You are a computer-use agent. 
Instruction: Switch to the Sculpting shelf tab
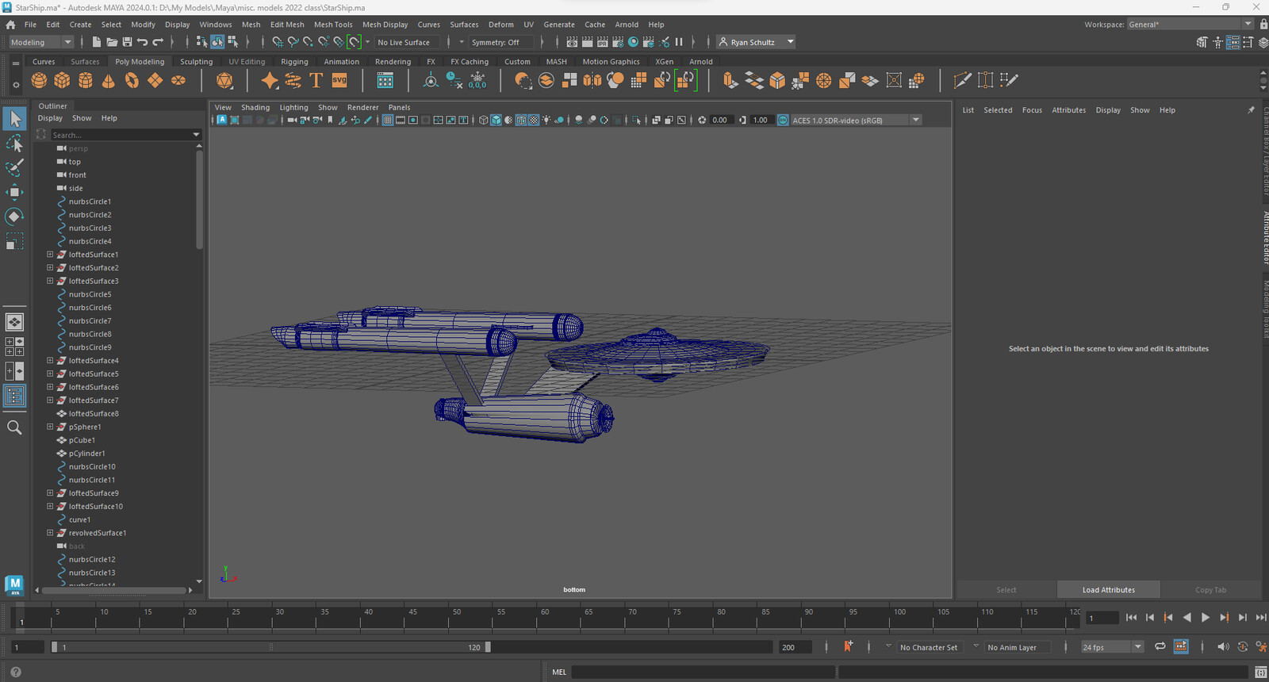pyautogui.click(x=196, y=62)
